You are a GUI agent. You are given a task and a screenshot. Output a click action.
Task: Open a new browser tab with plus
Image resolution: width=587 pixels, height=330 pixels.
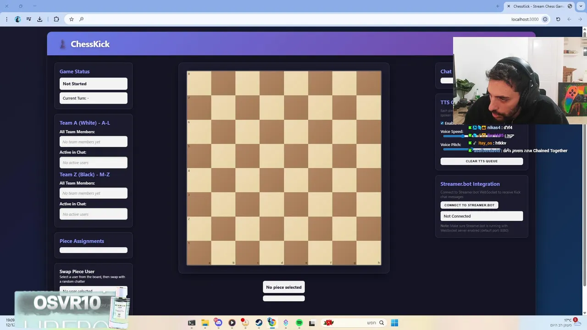coord(498,6)
